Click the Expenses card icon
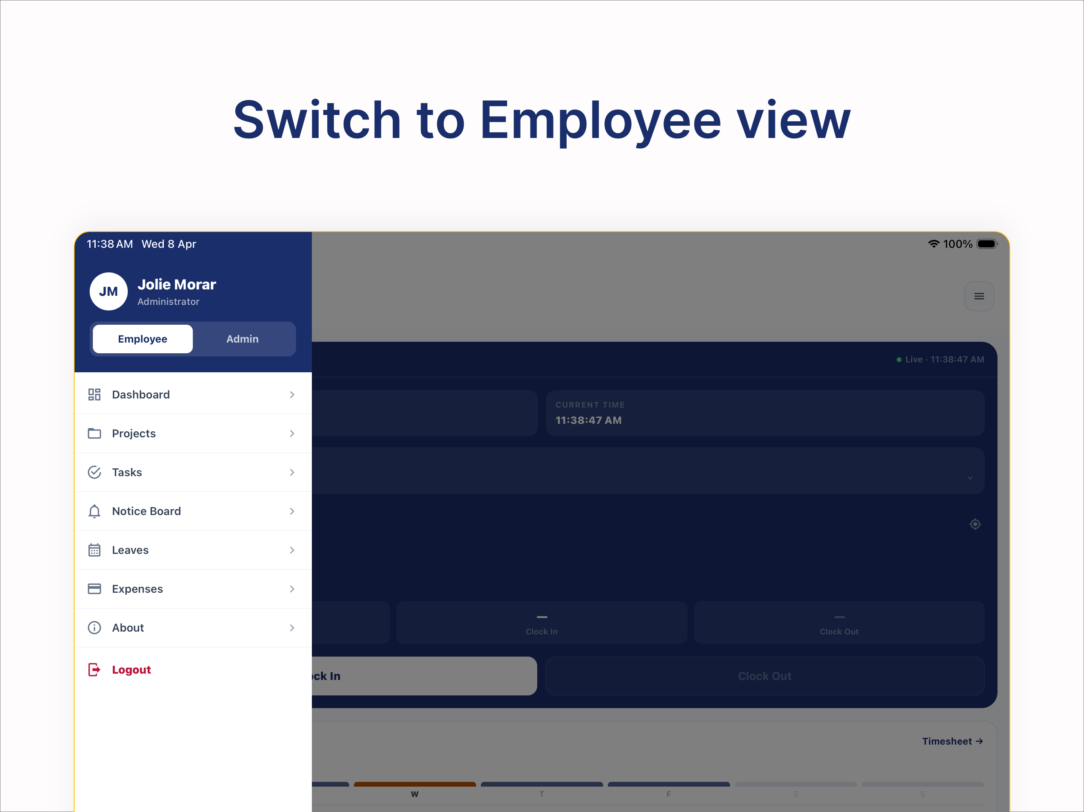 tap(94, 589)
